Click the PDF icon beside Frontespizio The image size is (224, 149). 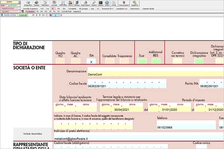tap(22, 12)
